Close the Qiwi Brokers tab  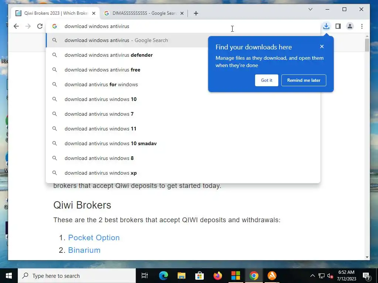click(x=94, y=13)
